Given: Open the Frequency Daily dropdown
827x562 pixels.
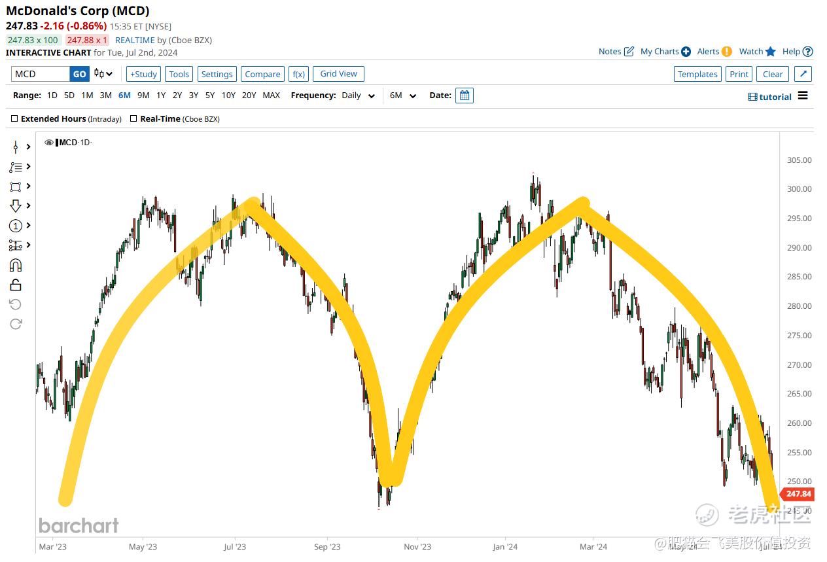Looking at the screenshot, I should pyautogui.click(x=358, y=96).
